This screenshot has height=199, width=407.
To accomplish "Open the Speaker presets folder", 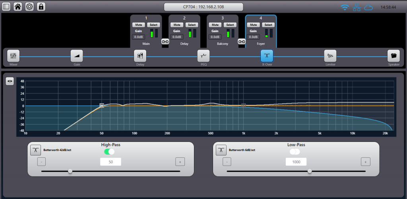I will point(393,55).
